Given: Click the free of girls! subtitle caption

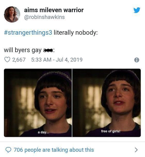Looking at the screenshot, I should tap(111, 131).
